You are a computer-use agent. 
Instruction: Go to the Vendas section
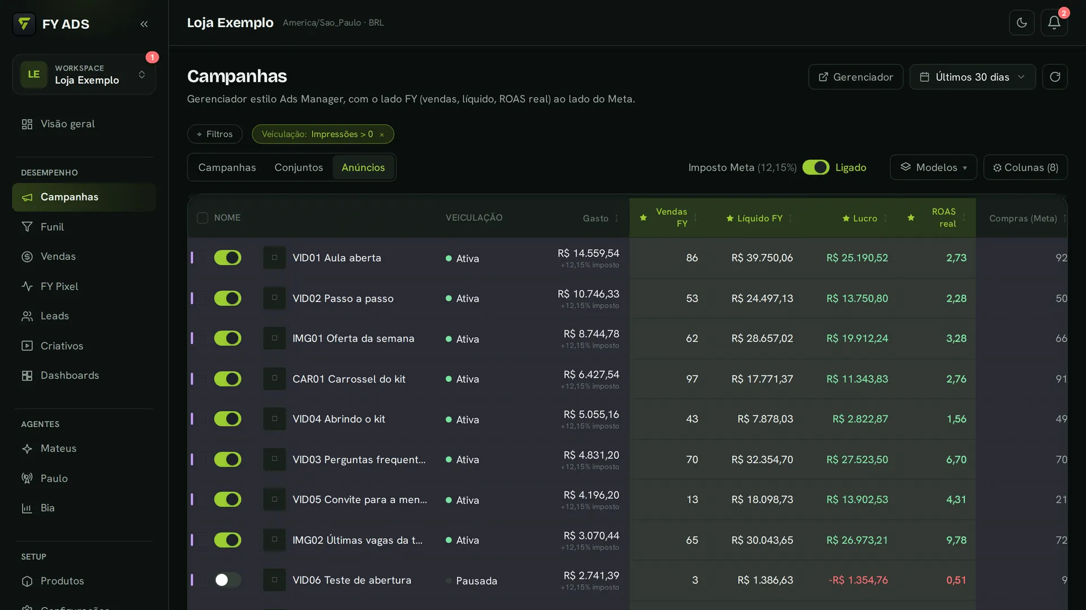(x=84, y=256)
